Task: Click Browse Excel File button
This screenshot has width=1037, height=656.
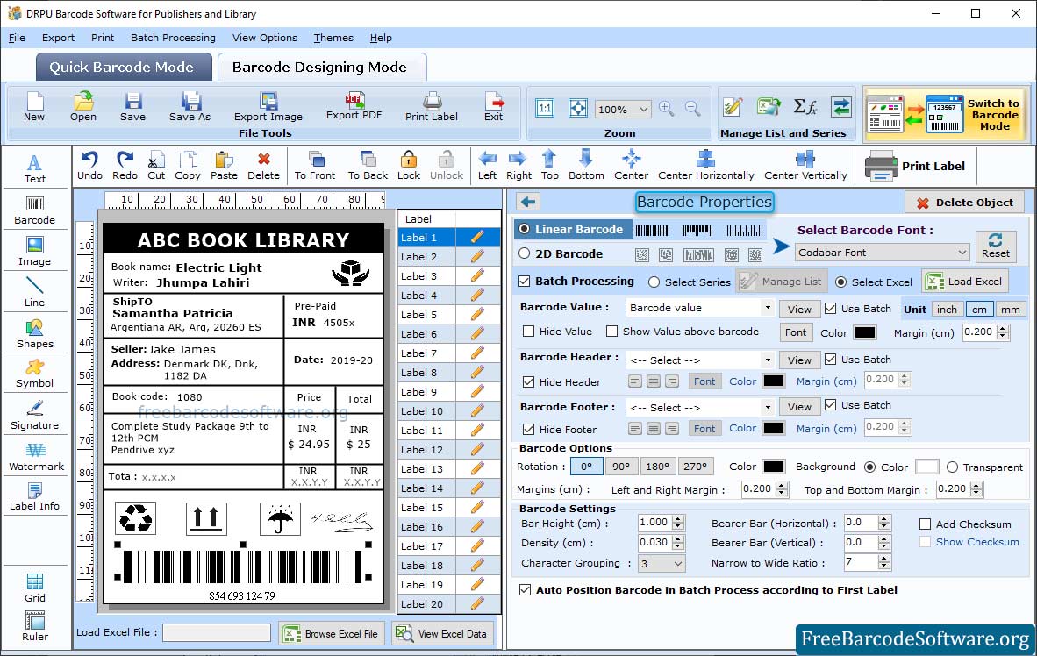Action: pos(330,633)
